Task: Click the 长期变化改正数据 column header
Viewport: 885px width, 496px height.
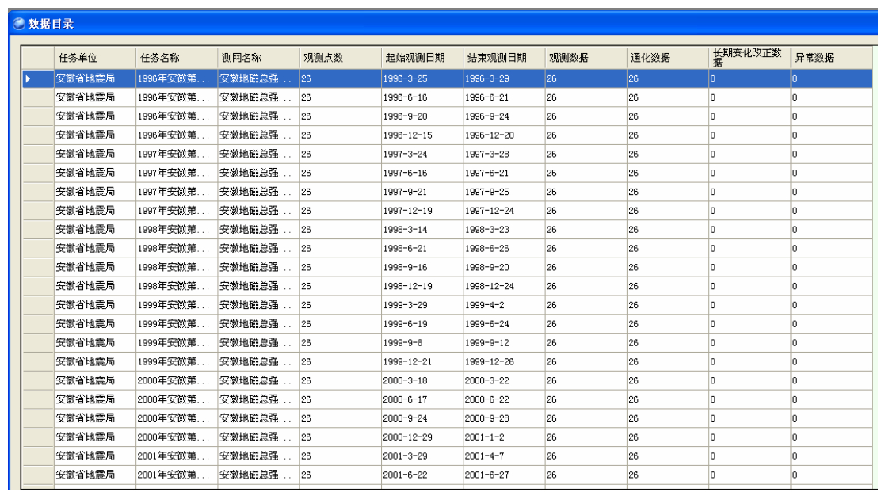Action: tap(750, 58)
